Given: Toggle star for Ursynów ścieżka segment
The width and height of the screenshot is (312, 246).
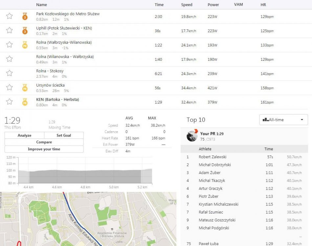Looking at the screenshot, I should pos(10,88).
